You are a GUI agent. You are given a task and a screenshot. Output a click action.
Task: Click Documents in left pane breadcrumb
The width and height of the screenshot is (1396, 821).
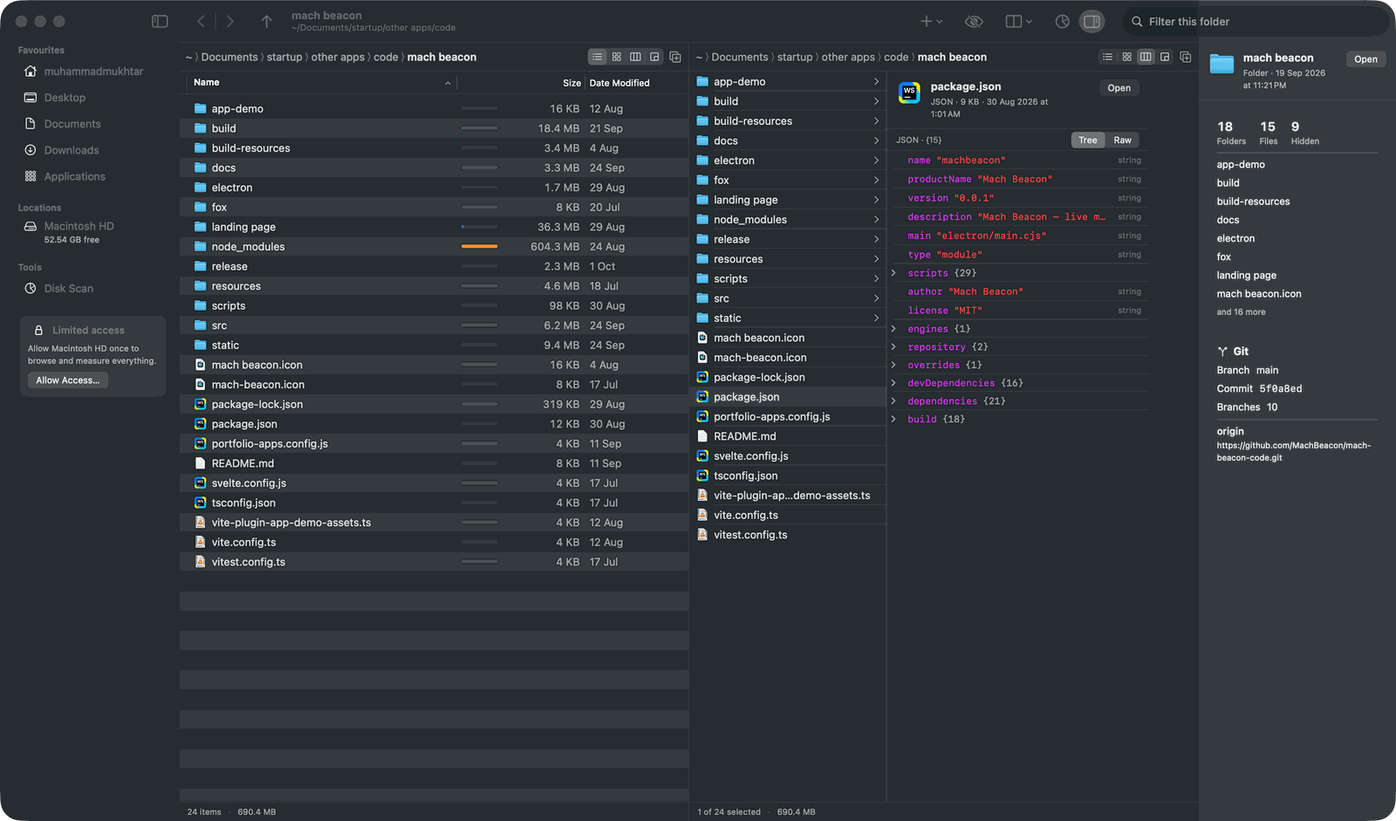(x=229, y=57)
